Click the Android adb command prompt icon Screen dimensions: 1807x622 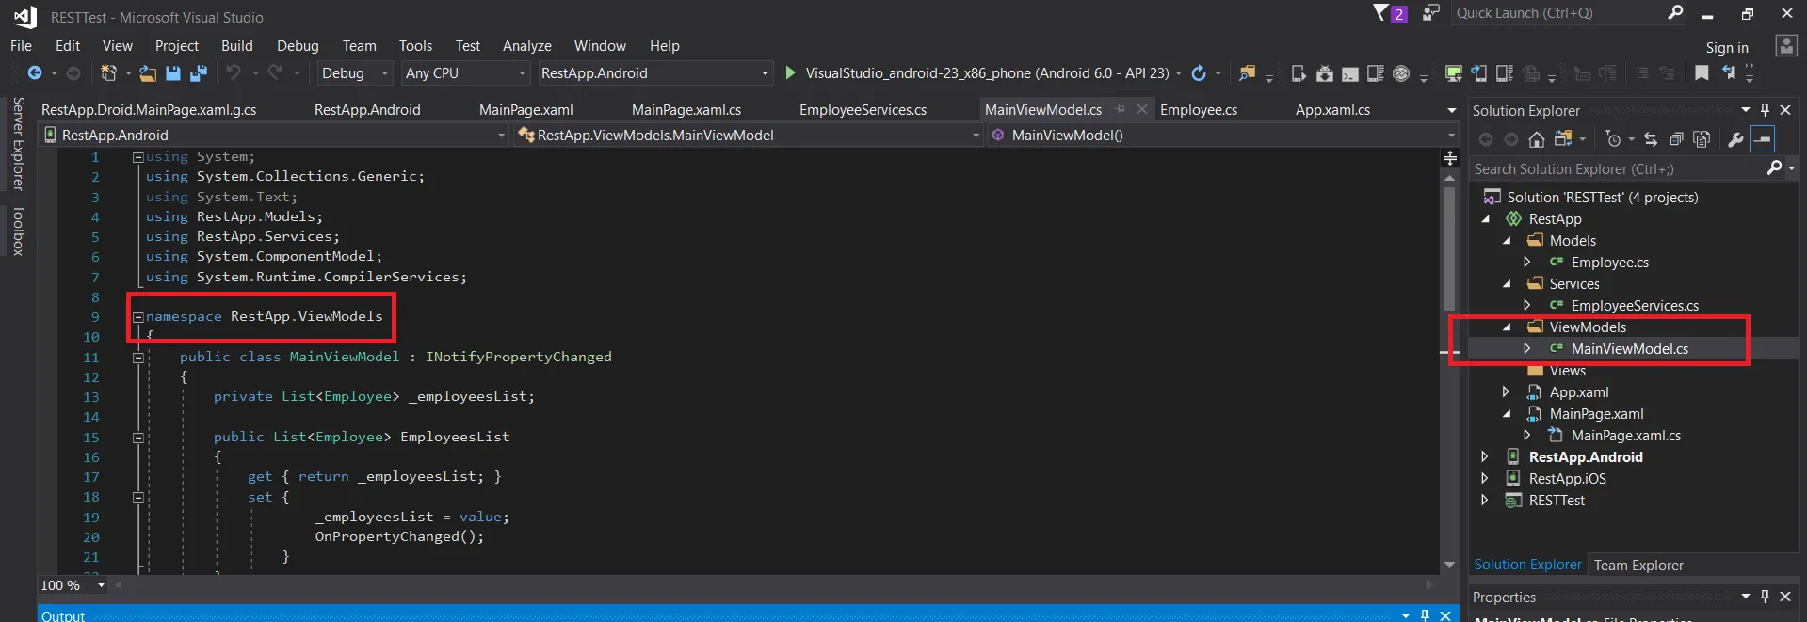point(1350,72)
